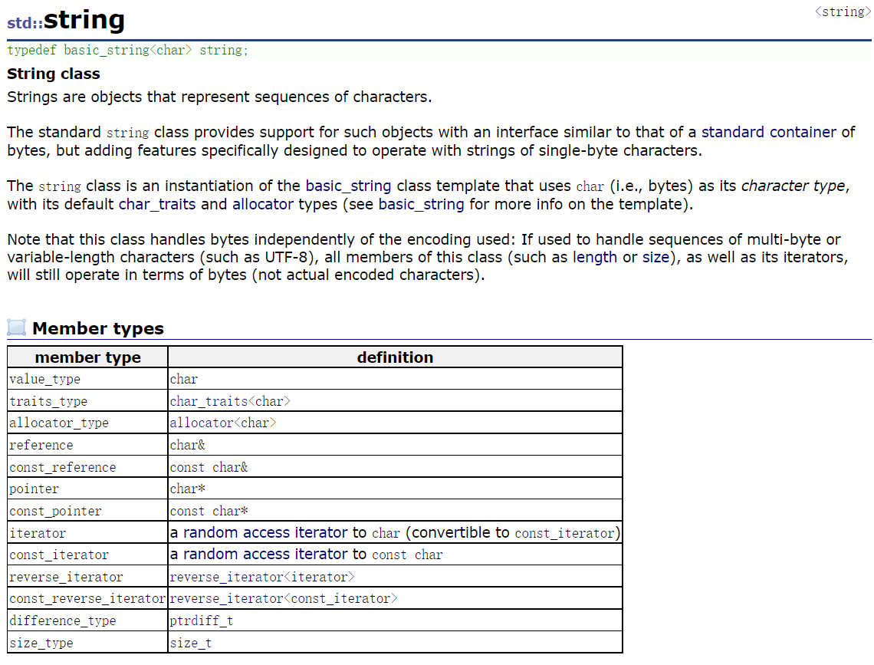The width and height of the screenshot is (874, 665).
Task: Open the <string> header link at top right
Action: 842,12
